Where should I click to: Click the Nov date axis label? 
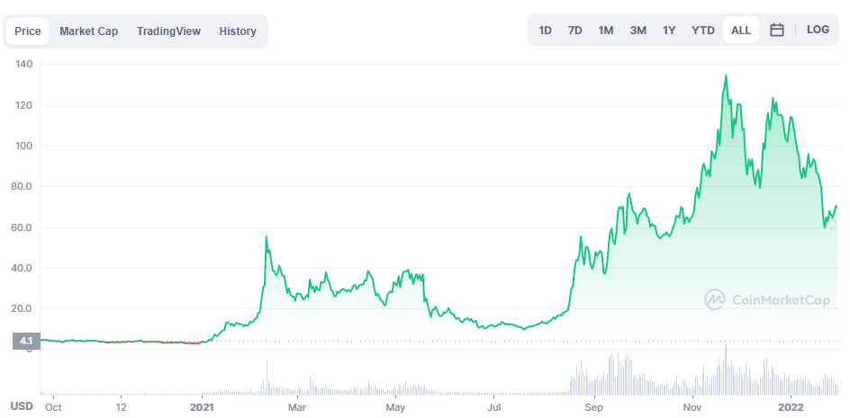coord(692,406)
